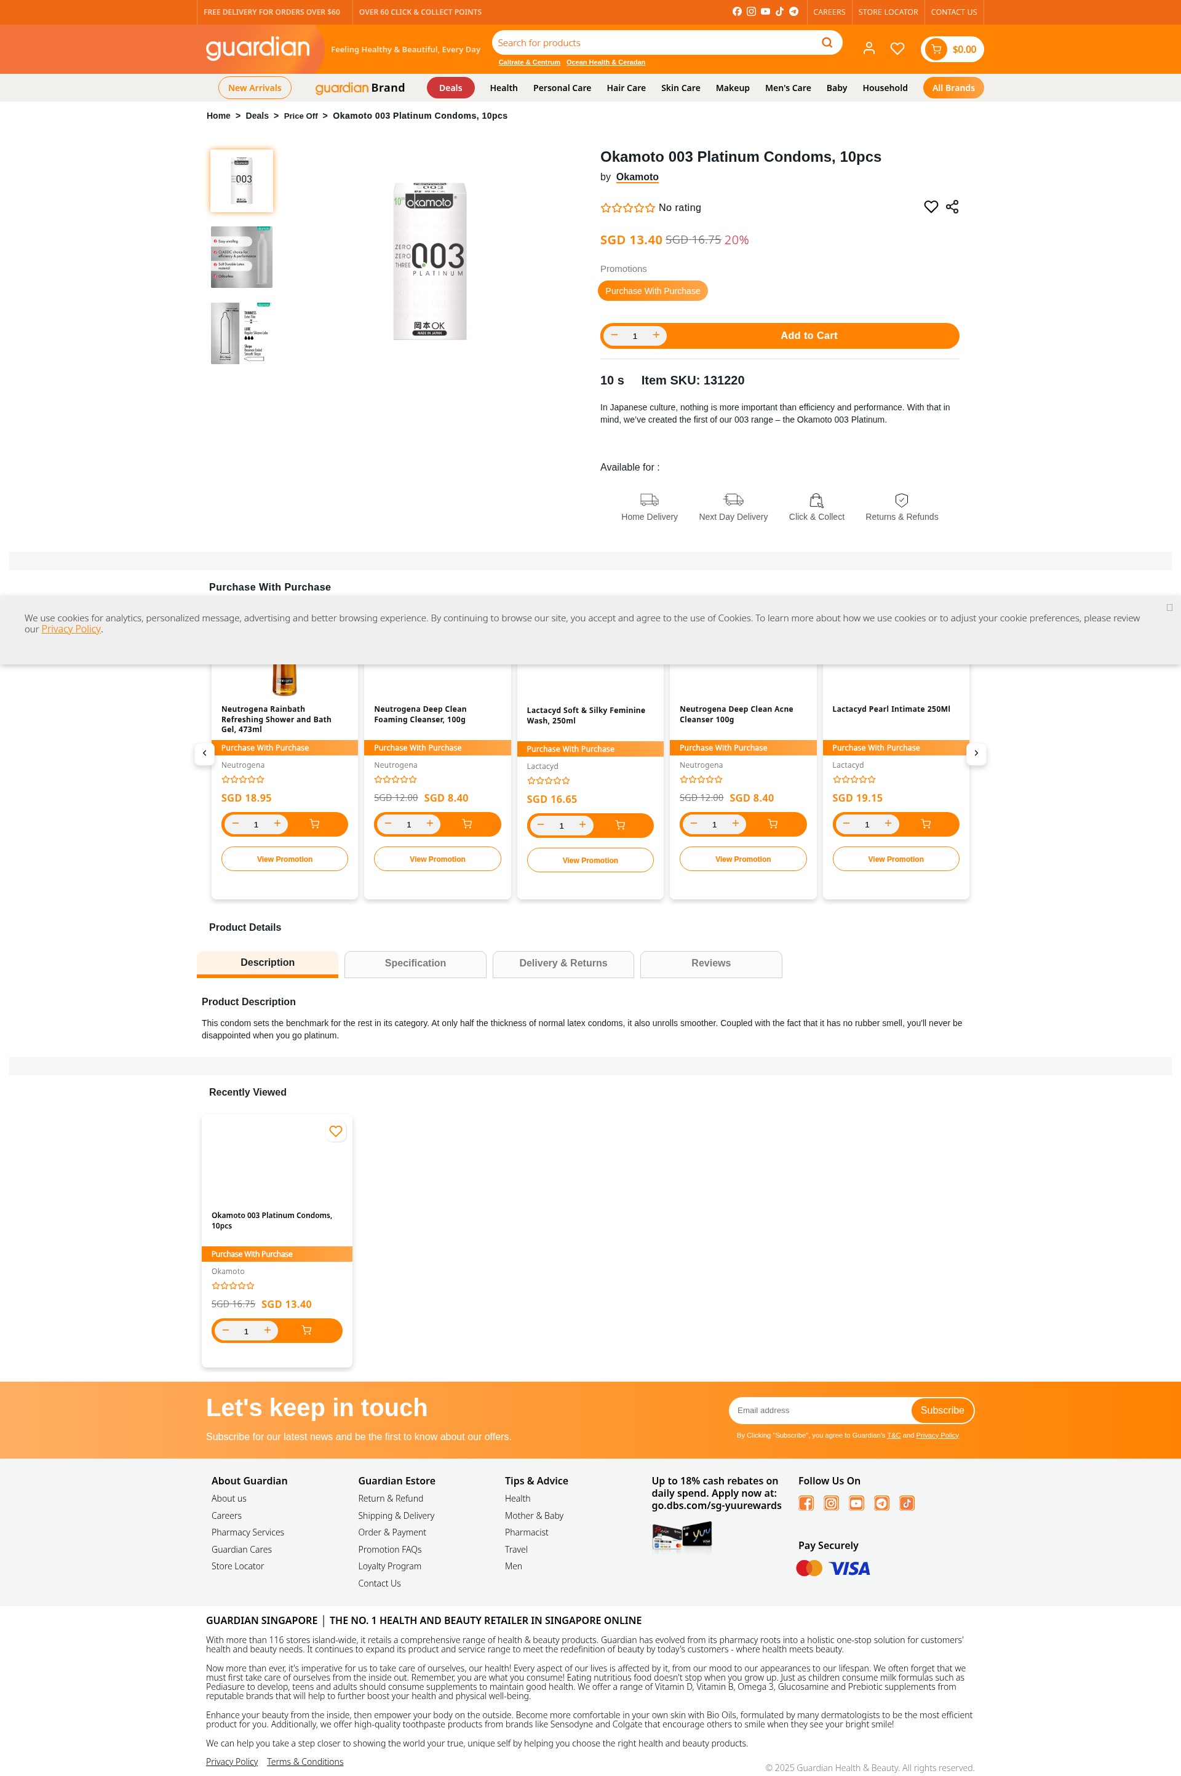Open Instagram icon in top bar
The width and height of the screenshot is (1181, 1776).
pos(751,11)
